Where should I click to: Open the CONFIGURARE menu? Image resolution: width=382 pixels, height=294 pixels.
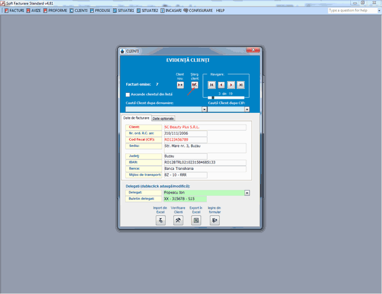198,11
